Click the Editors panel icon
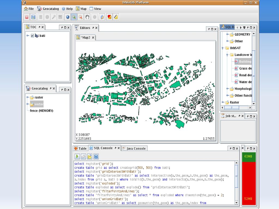 (x=77, y=28)
